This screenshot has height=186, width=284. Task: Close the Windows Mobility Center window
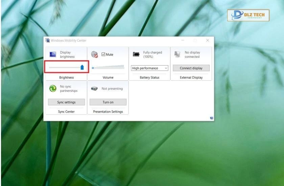point(208,40)
